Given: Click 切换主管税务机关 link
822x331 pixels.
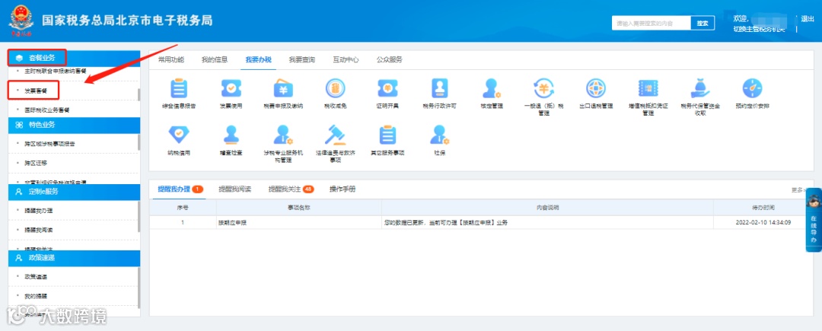Looking at the screenshot, I should coord(759,29).
